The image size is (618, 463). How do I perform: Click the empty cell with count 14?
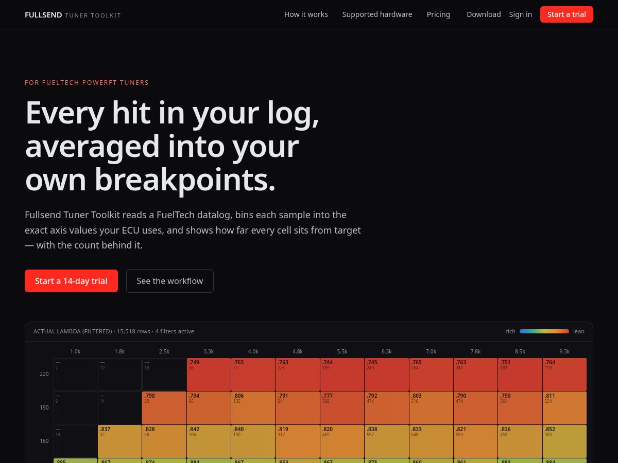point(119,408)
